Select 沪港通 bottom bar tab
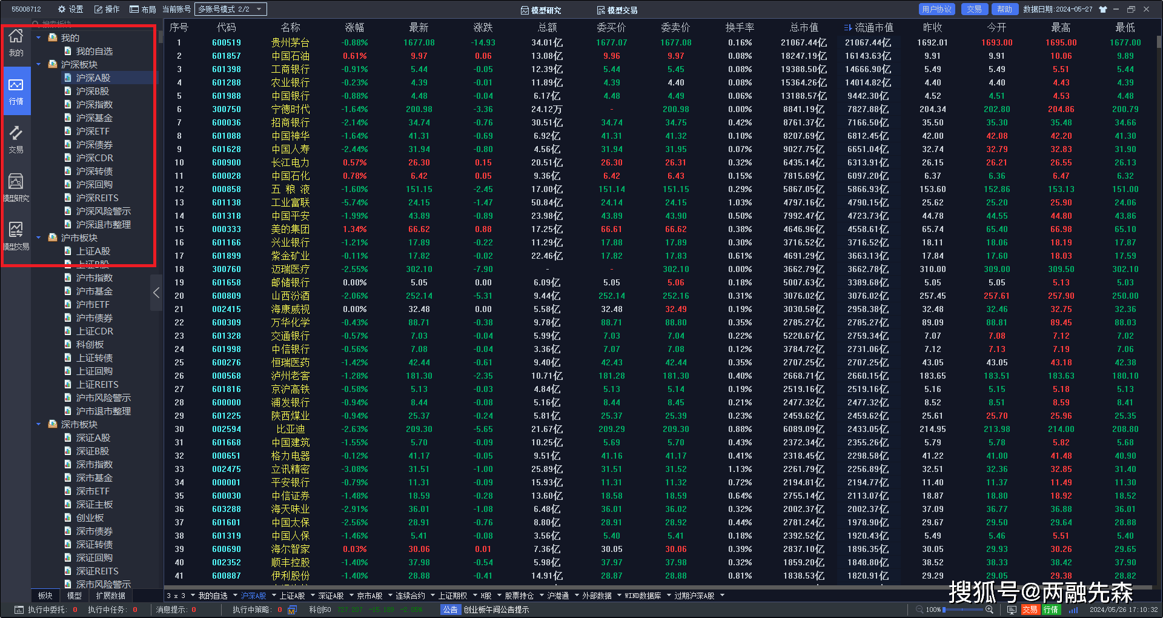Screen dimensions: 1163x618 [x=558, y=596]
